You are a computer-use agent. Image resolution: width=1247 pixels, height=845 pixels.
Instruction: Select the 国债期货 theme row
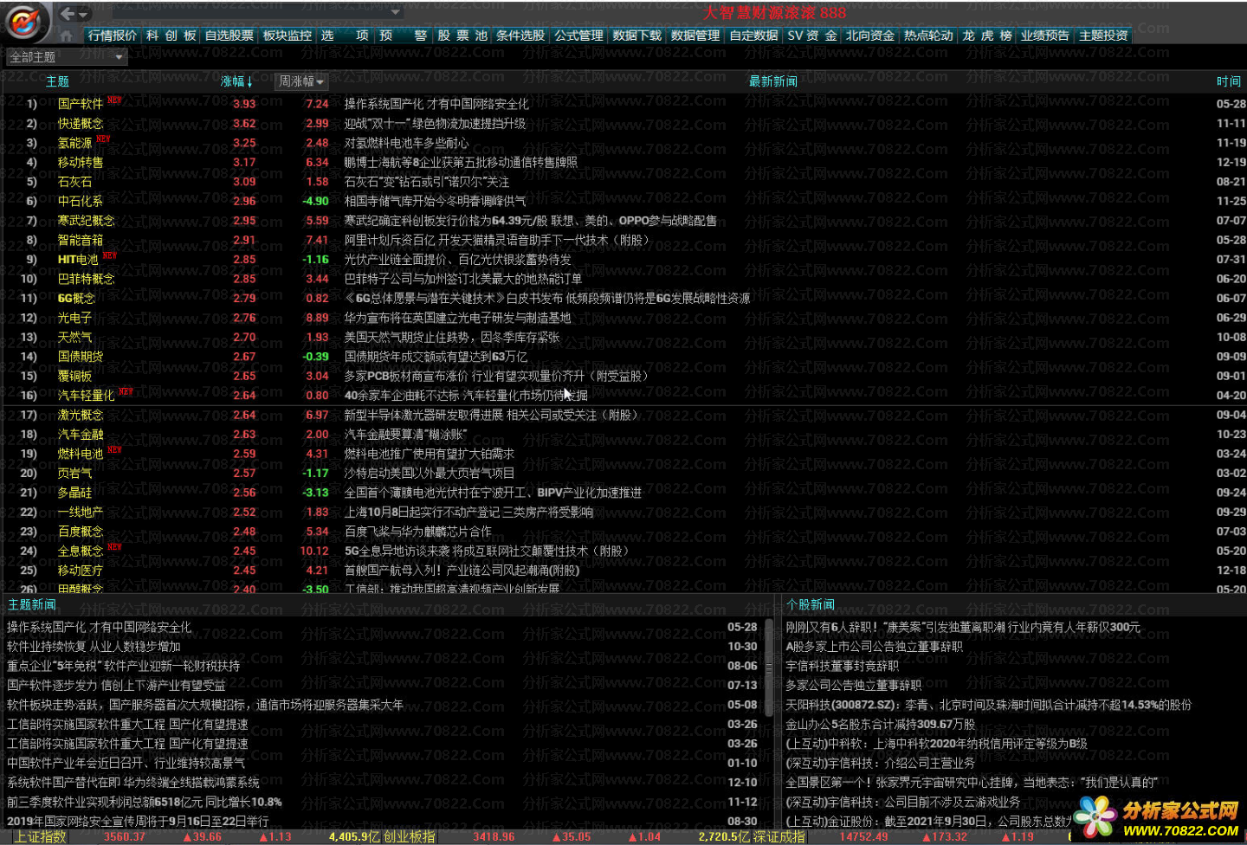(623, 357)
